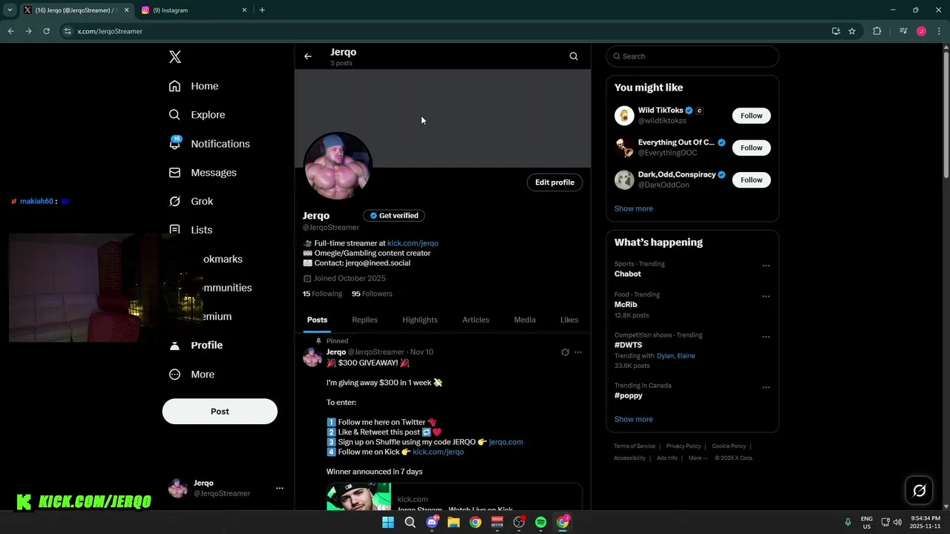The image size is (950, 534).
Task: Click the X logo in sidebar
Action: [x=175, y=57]
